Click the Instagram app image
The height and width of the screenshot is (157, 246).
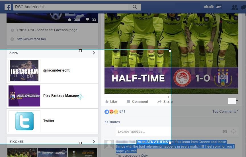(x=24, y=71)
